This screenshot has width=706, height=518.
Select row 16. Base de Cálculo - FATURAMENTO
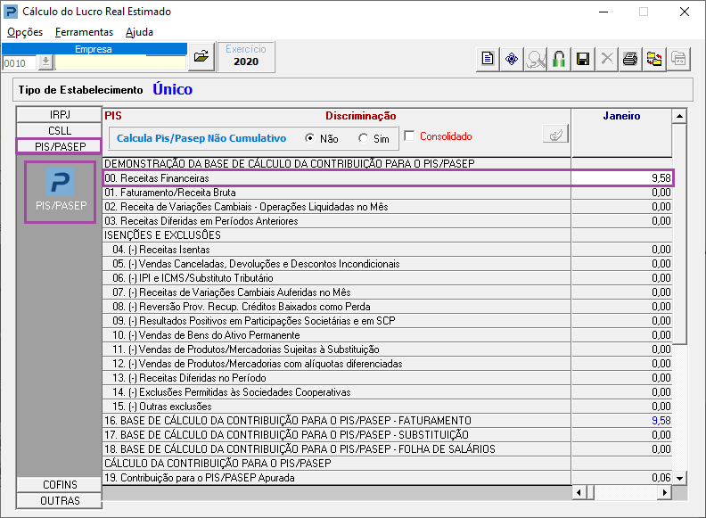click(337, 421)
